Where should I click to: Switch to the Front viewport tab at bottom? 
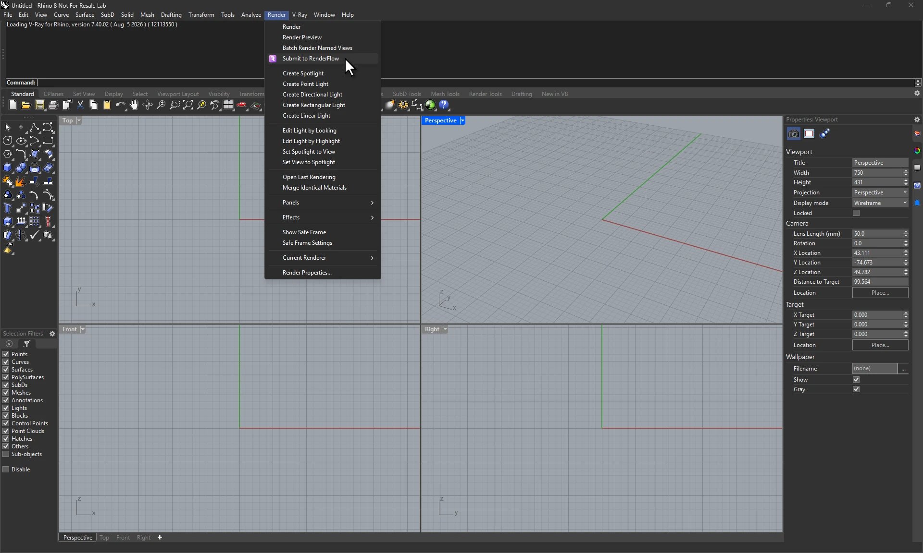[123, 538]
